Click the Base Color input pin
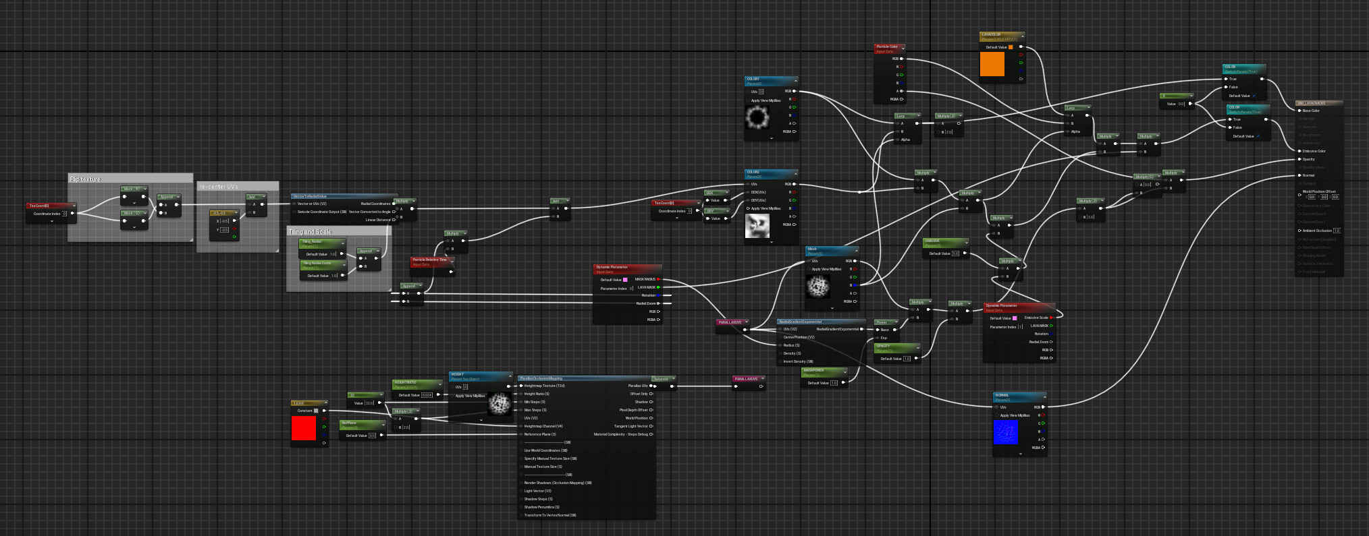Image resolution: width=1369 pixels, height=536 pixels. [1299, 111]
